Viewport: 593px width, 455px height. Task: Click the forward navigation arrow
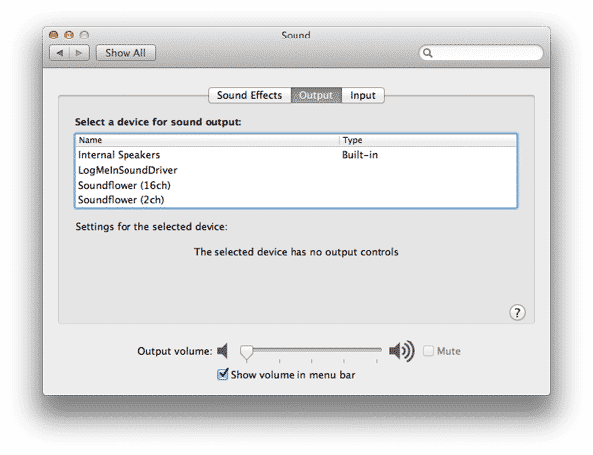(79, 53)
